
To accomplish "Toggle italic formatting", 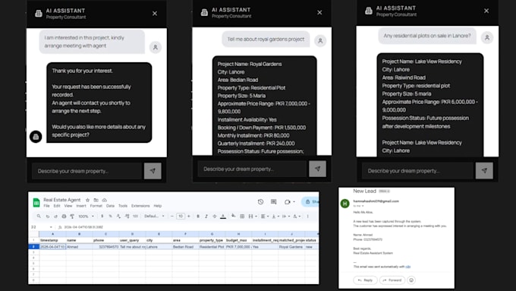I will [206, 217].
